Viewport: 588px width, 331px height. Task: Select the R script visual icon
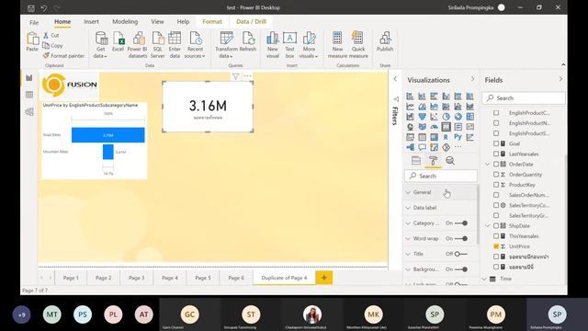[446, 137]
